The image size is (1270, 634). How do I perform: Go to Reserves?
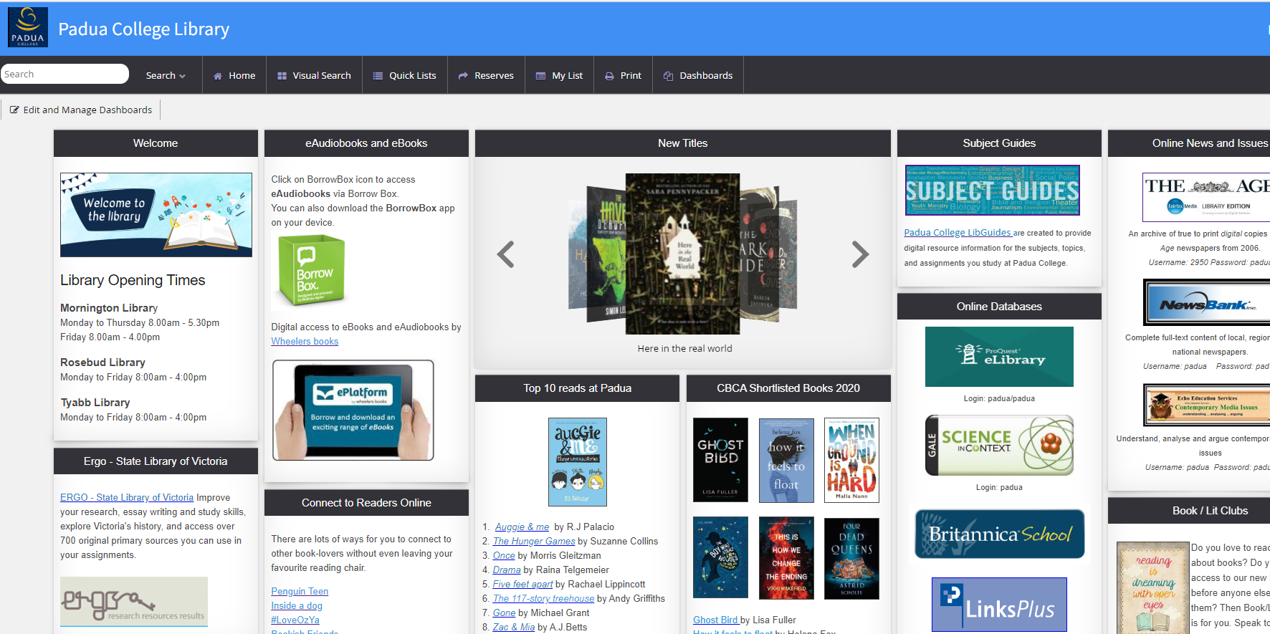(486, 75)
